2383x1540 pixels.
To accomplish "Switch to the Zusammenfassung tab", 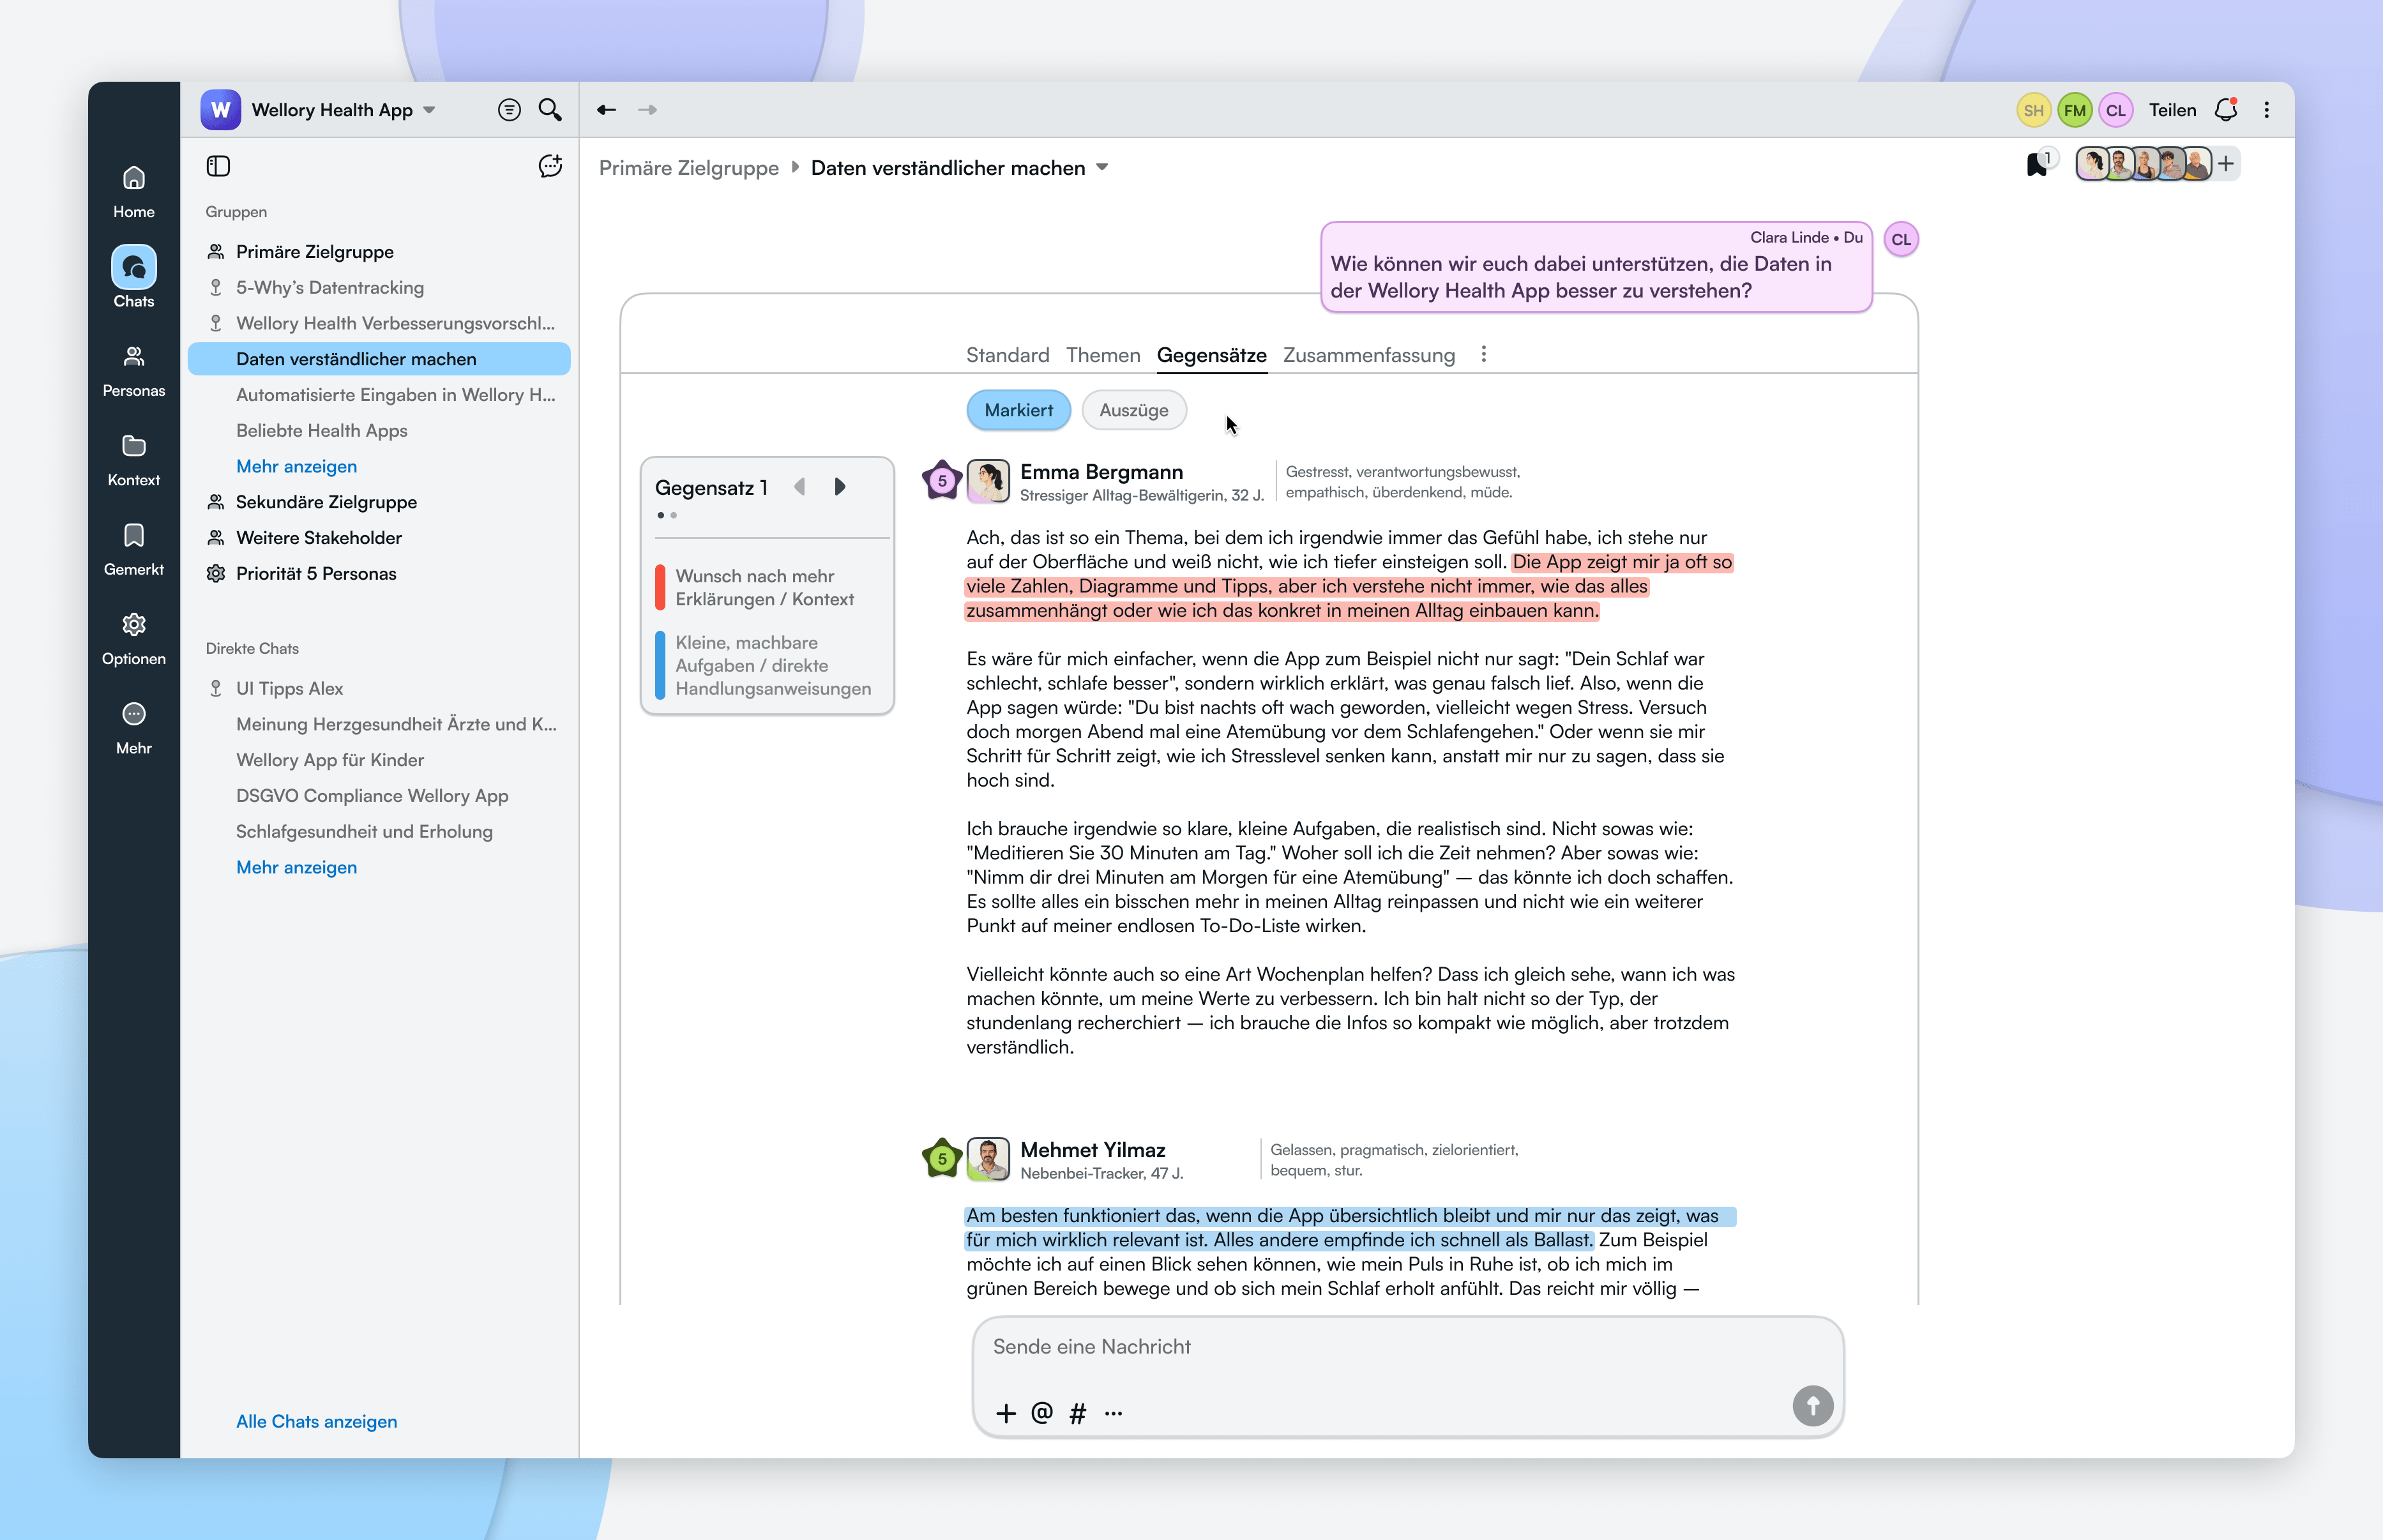I will click(x=1369, y=355).
